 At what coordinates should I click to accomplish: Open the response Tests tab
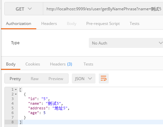pyautogui.click(x=88, y=64)
